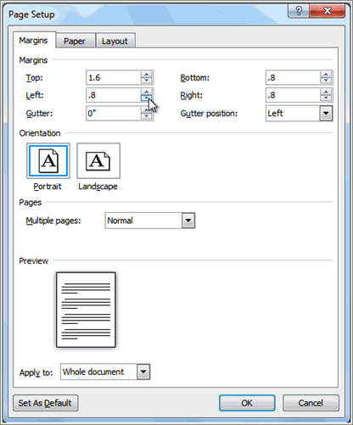Increase the Right margin with up arrow
The width and height of the screenshot is (353, 425).
coord(326,92)
